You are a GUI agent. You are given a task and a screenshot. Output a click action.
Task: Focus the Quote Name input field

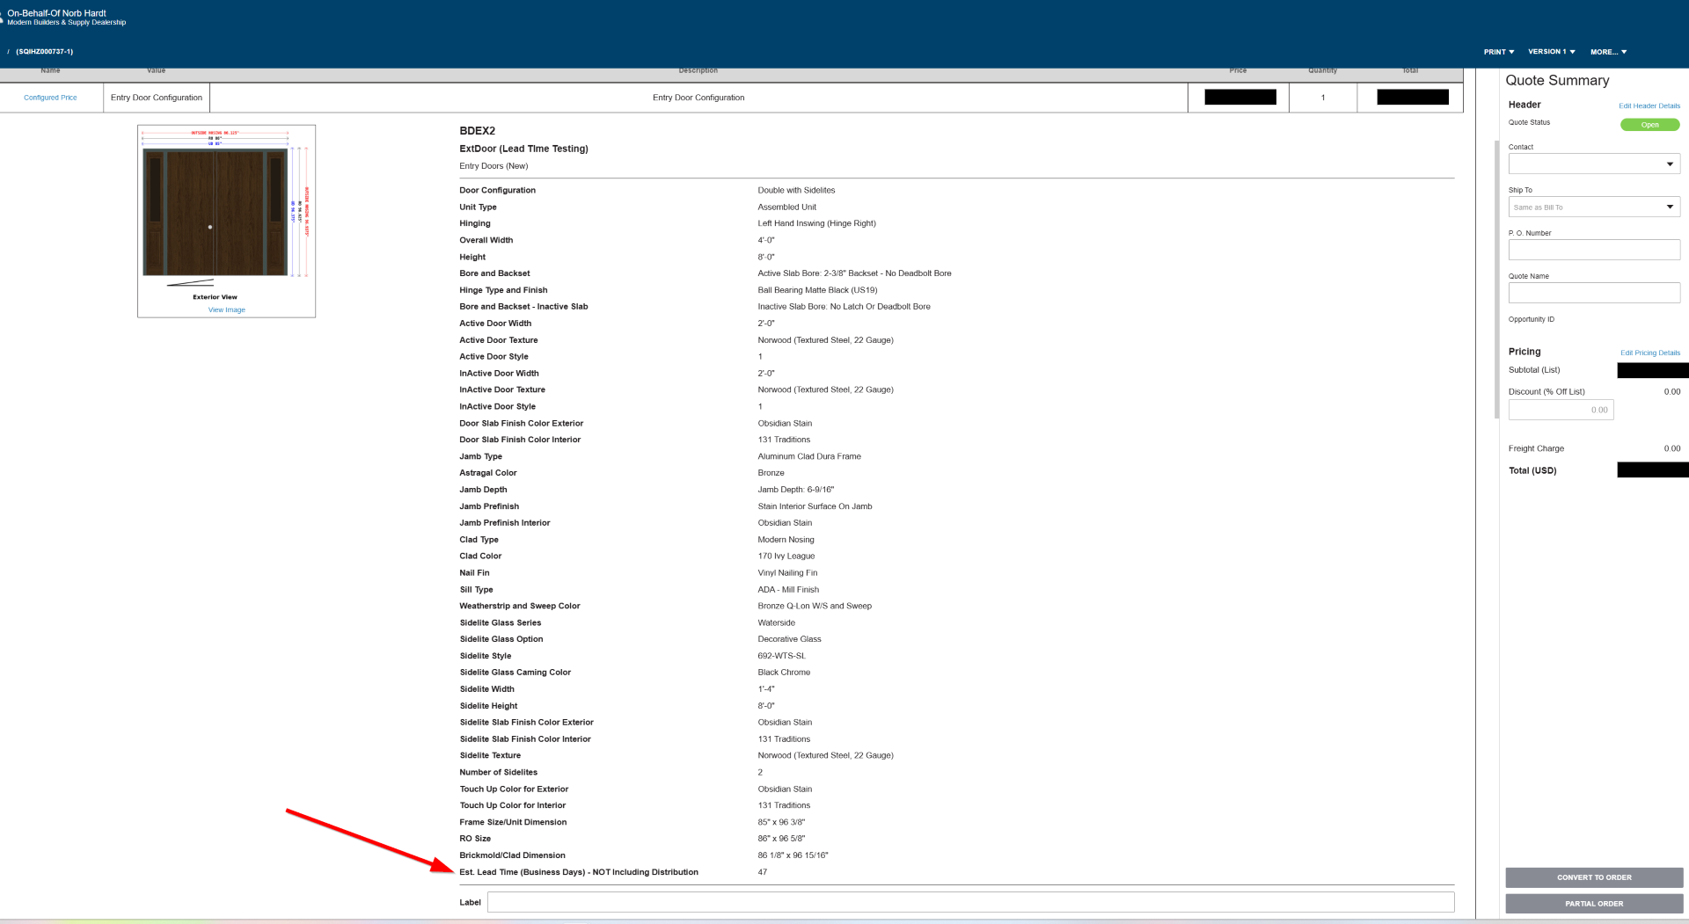pyautogui.click(x=1594, y=293)
